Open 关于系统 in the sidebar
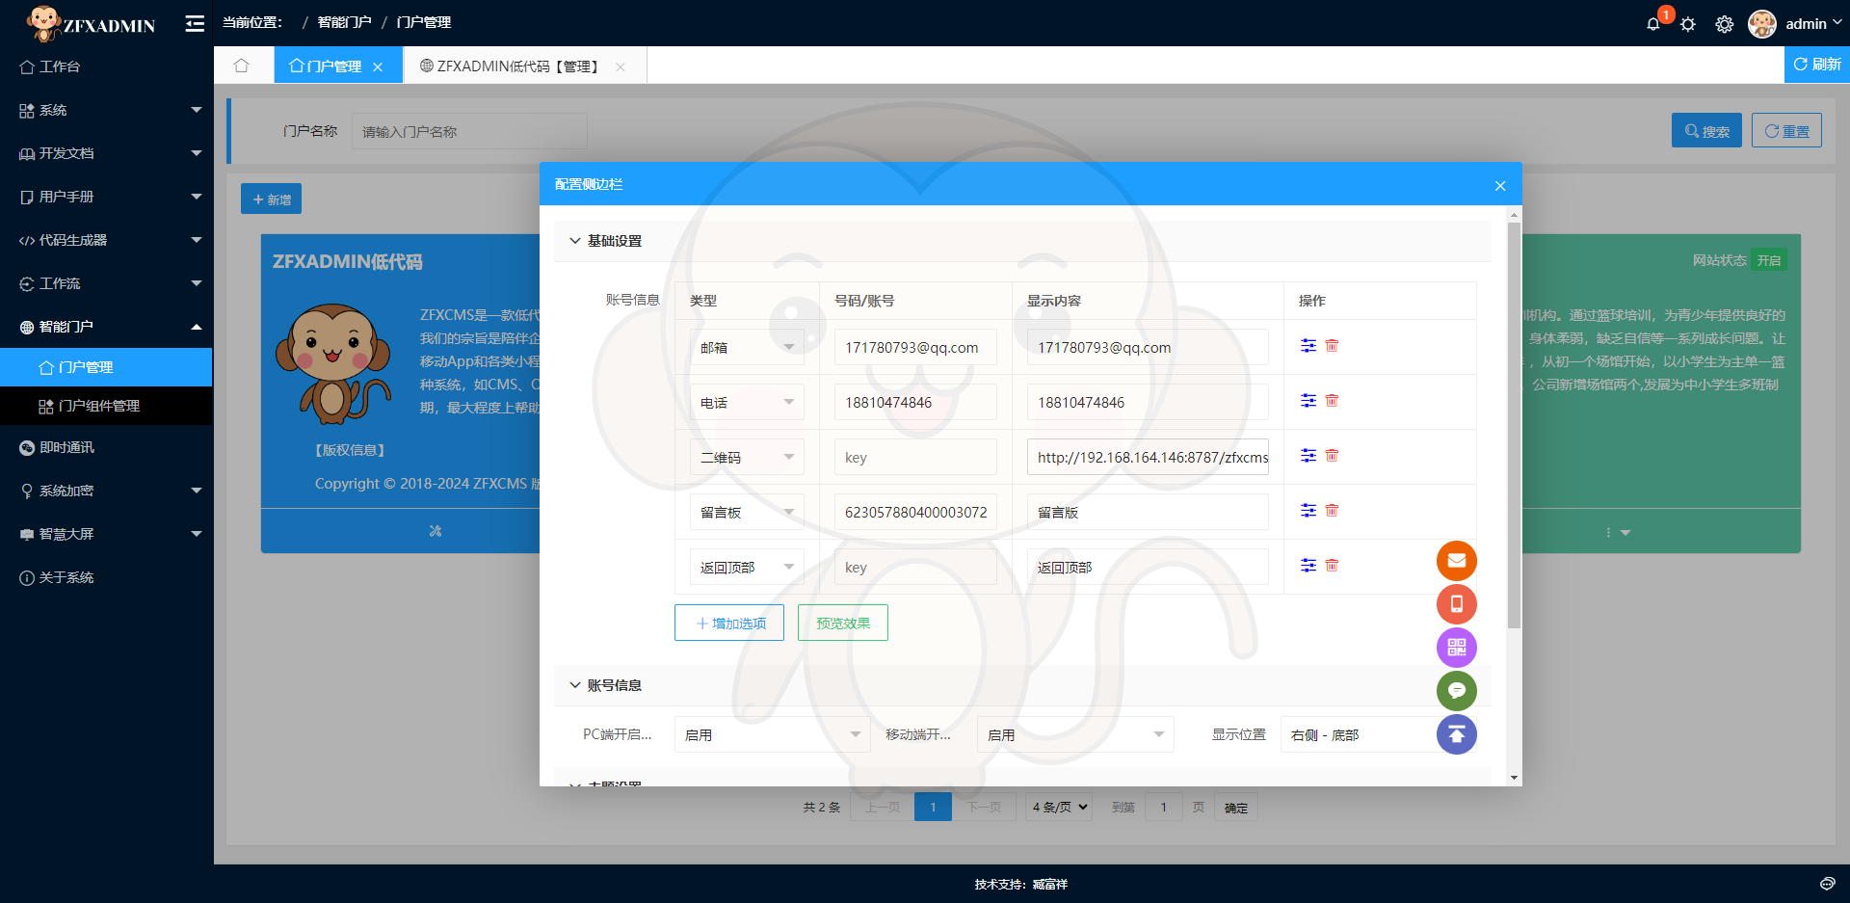Screen dimensions: 1850x903 [106, 577]
